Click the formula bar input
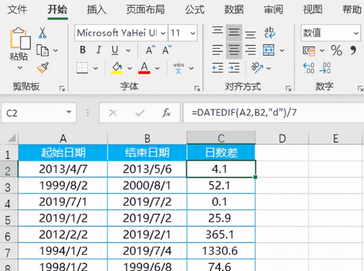This screenshot has width=364, height=271. 274,113
